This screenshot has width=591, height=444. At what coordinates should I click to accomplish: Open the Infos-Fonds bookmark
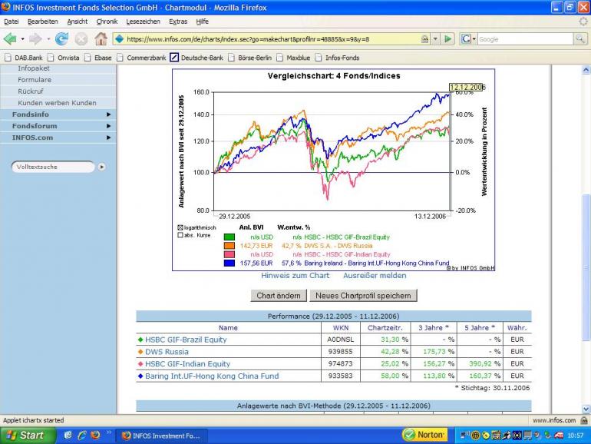pos(338,58)
